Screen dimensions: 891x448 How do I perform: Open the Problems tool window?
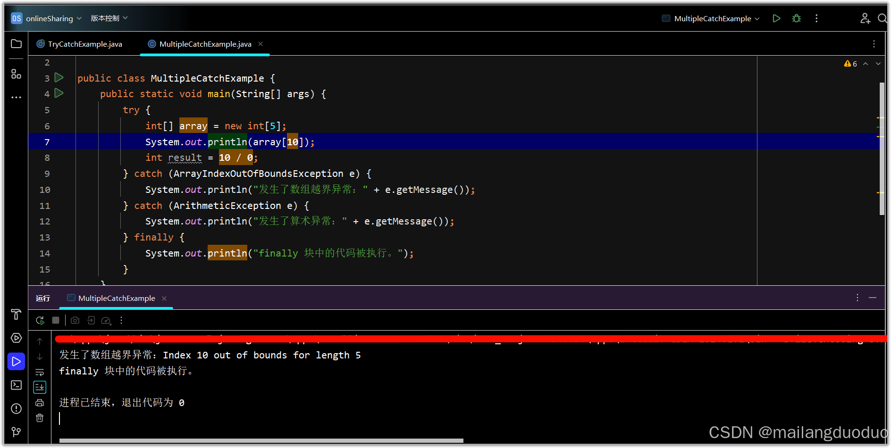pos(16,408)
